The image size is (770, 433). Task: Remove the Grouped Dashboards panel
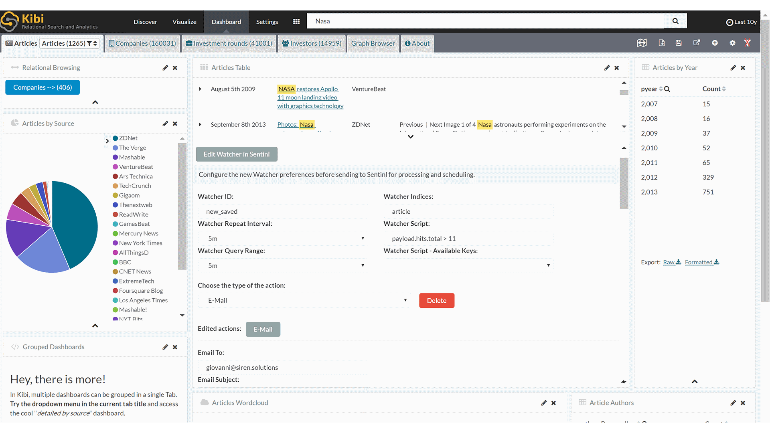coord(175,347)
